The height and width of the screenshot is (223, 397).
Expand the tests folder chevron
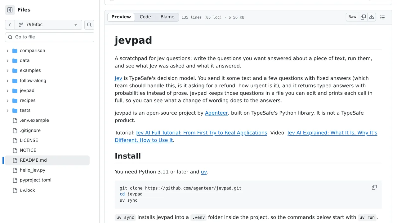click(x=7, y=110)
